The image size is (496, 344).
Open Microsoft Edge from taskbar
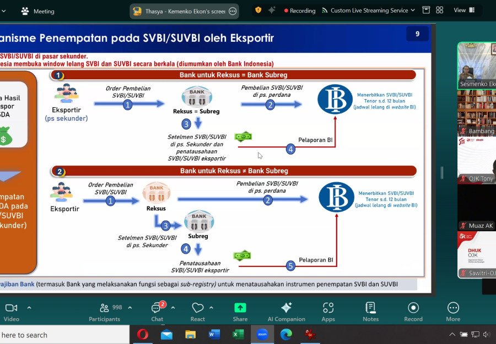click(x=286, y=334)
